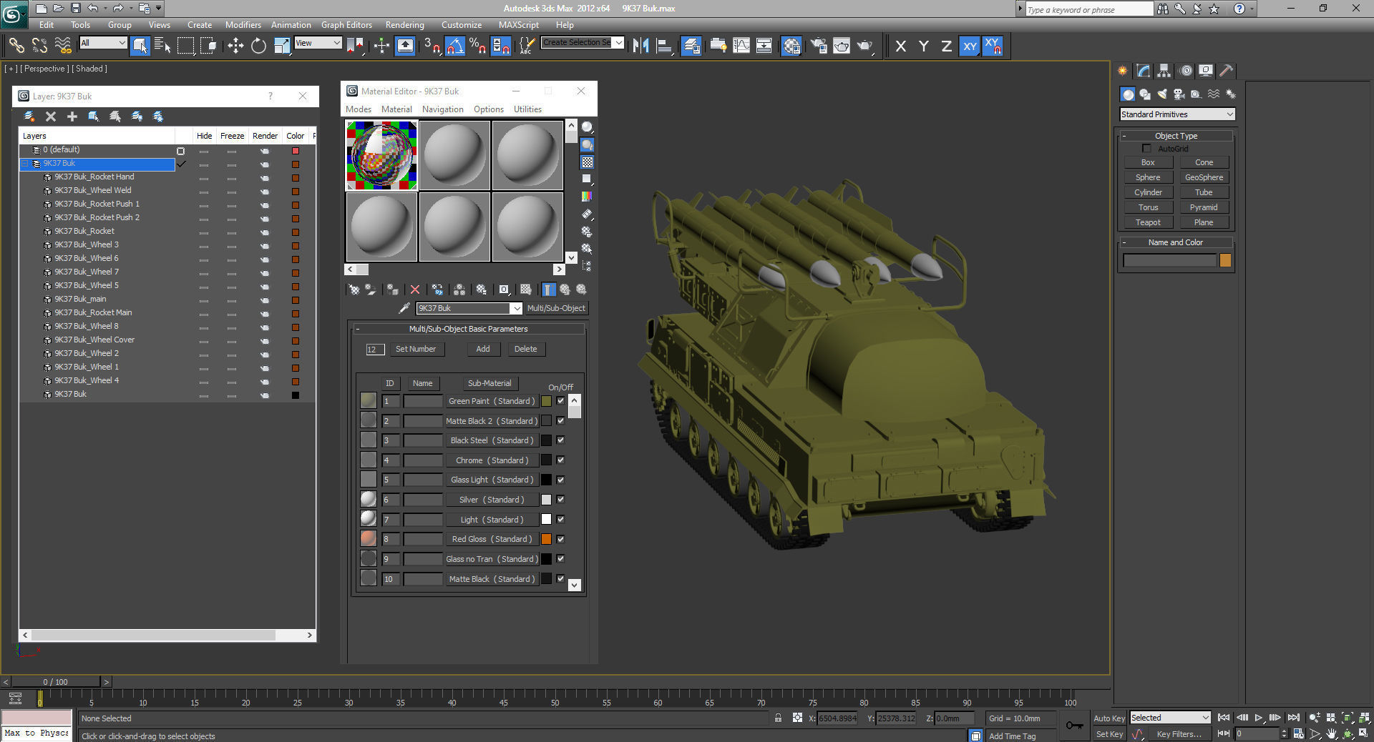Choose the Select and Move tool
Viewport: 1374px width, 742px height.
click(235, 46)
